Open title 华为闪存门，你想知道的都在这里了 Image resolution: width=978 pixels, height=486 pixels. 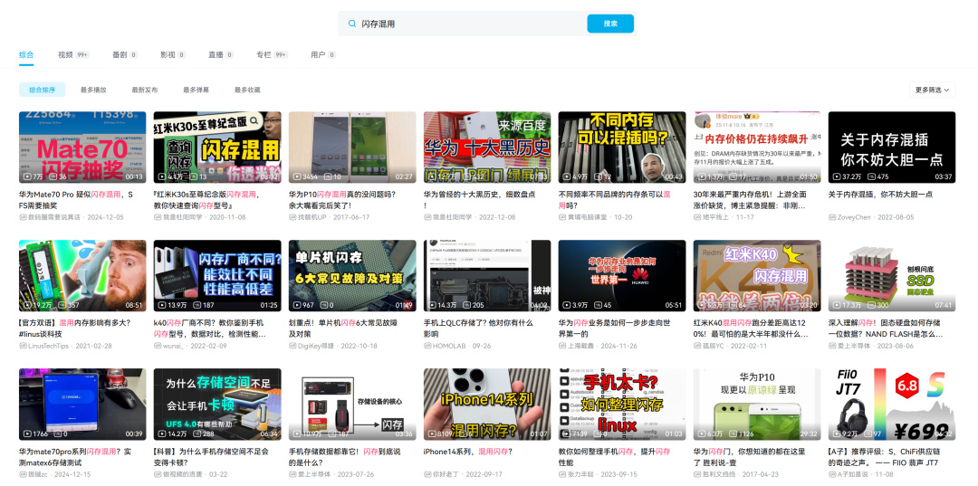click(749, 457)
